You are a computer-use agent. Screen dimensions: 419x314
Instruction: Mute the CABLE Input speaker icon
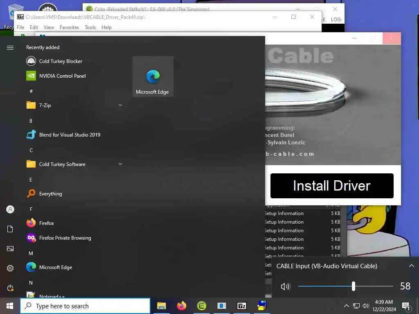coord(285,287)
